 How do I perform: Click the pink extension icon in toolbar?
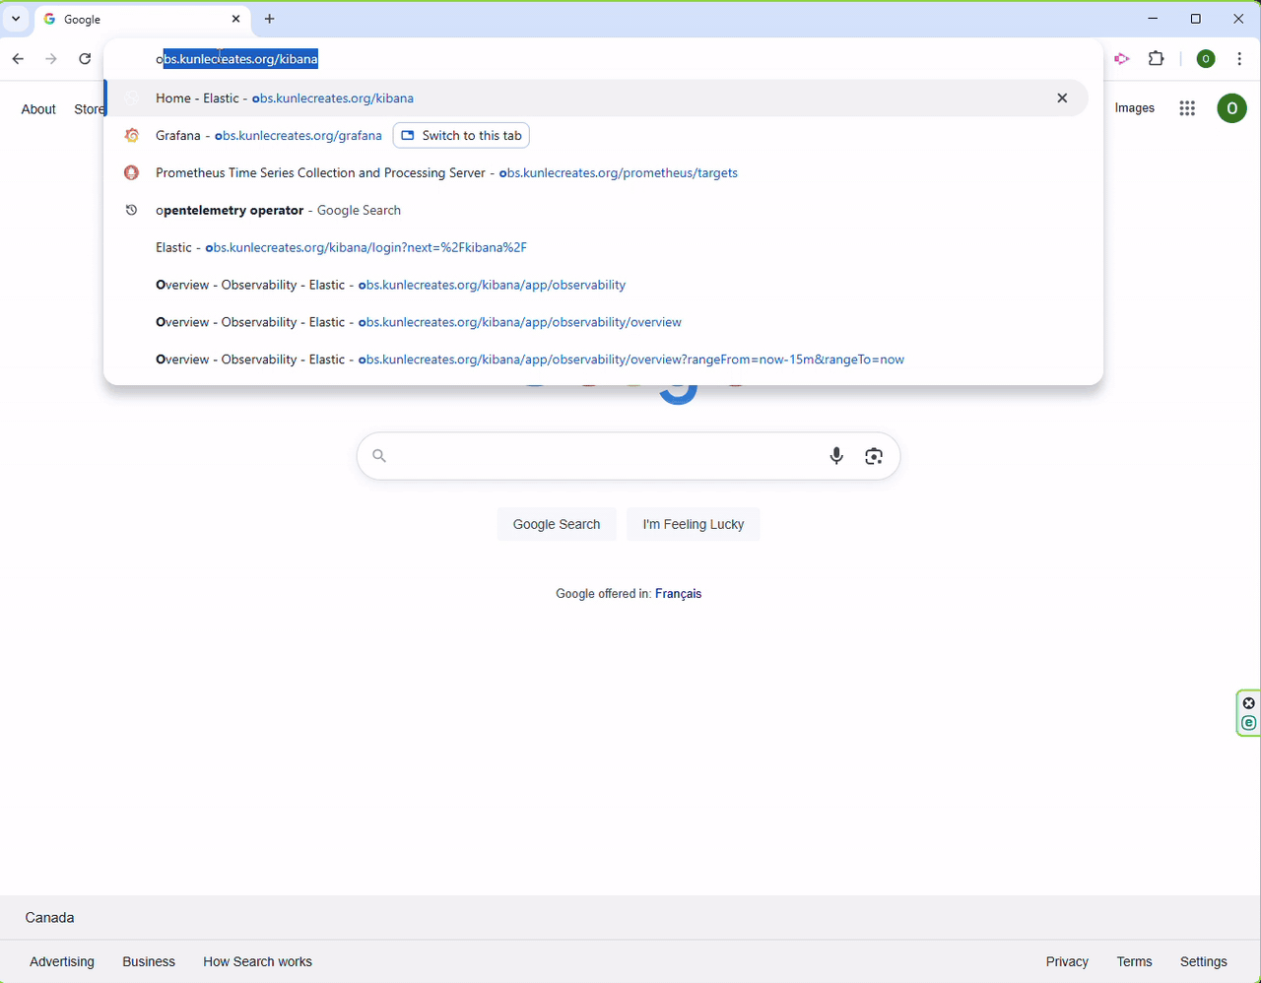[1121, 59]
